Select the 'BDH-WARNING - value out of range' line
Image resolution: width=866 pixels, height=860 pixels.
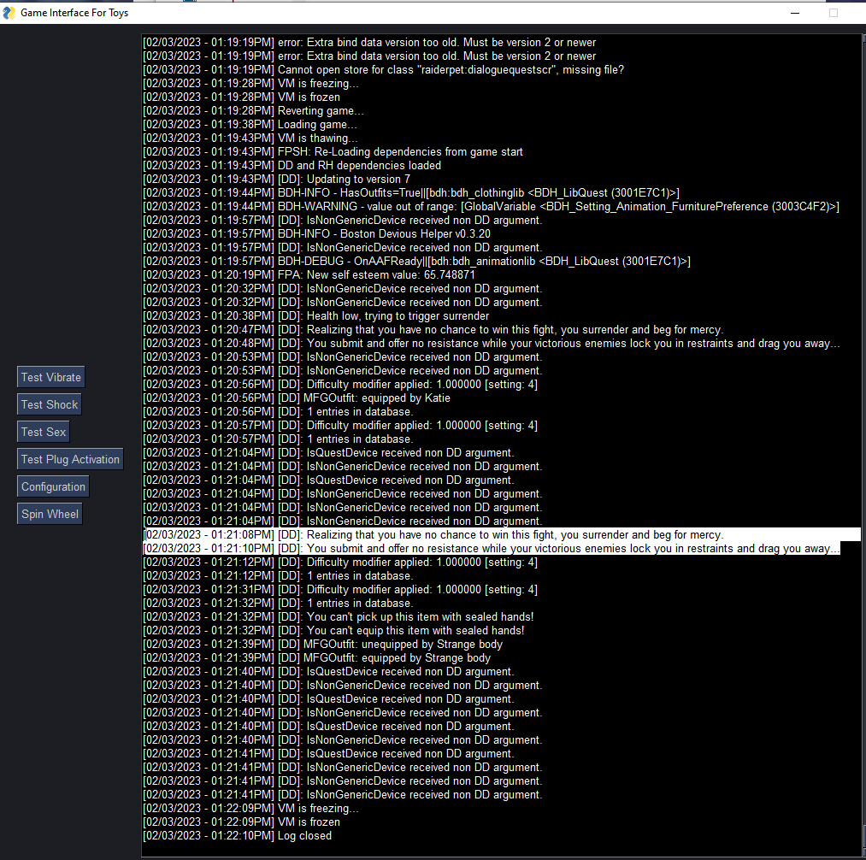pyautogui.click(x=491, y=207)
